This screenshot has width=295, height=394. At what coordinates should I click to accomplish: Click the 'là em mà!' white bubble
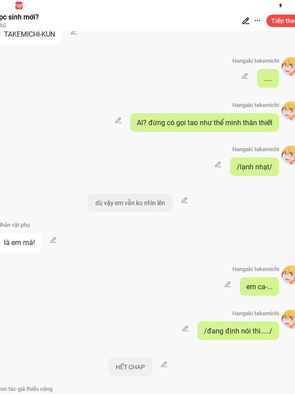[20, 242]
